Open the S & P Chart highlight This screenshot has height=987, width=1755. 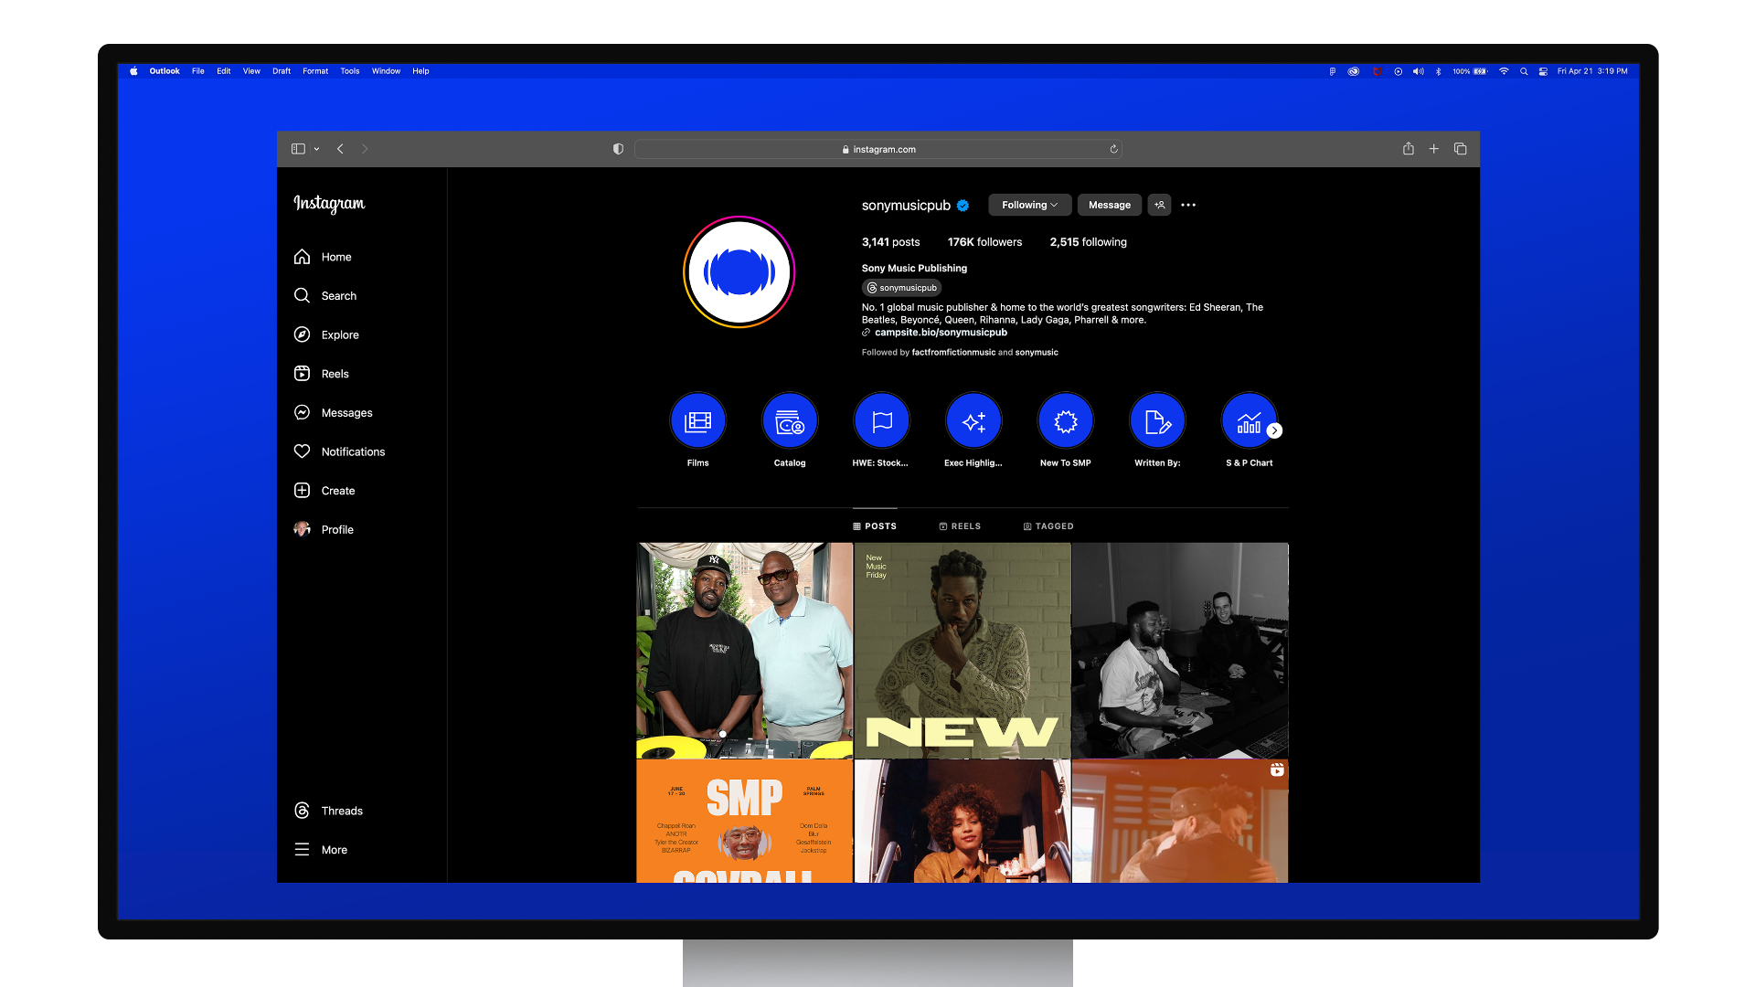[1249, 421]
